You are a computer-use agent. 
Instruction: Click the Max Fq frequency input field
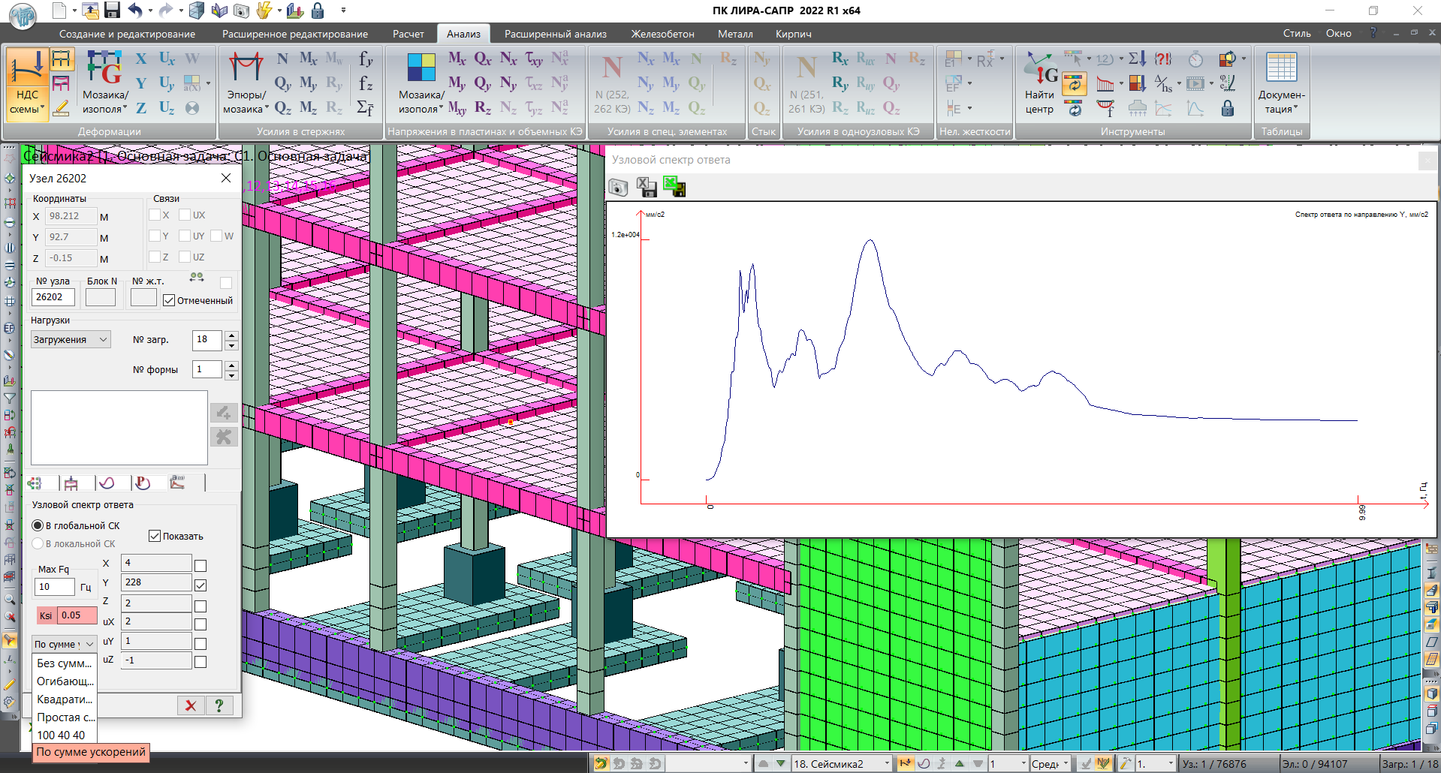(x=54, y=587)
